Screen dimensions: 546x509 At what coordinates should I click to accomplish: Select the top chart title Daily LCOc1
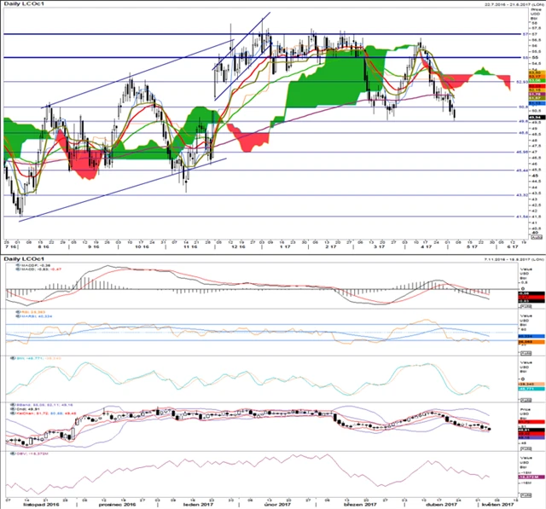[21, 5]
